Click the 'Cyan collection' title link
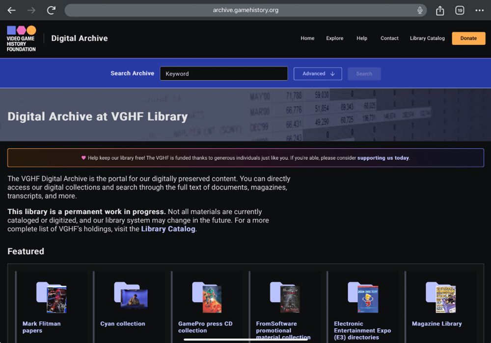Screen dimensions: 491x343 coord(123,323)
